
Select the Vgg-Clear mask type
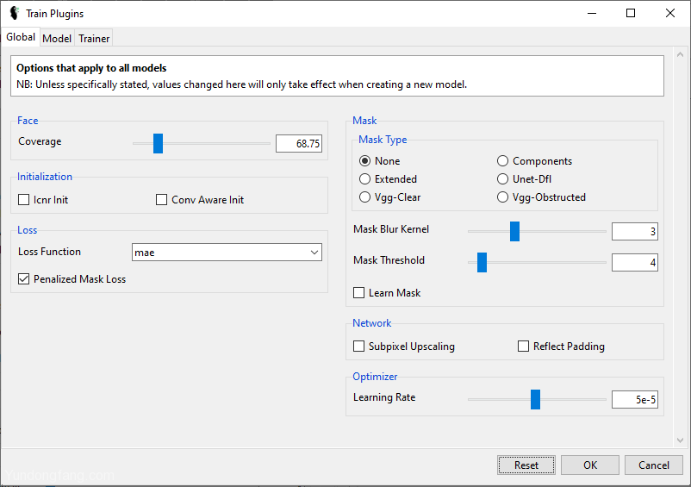pyautogui.click(x=365, y=197)
